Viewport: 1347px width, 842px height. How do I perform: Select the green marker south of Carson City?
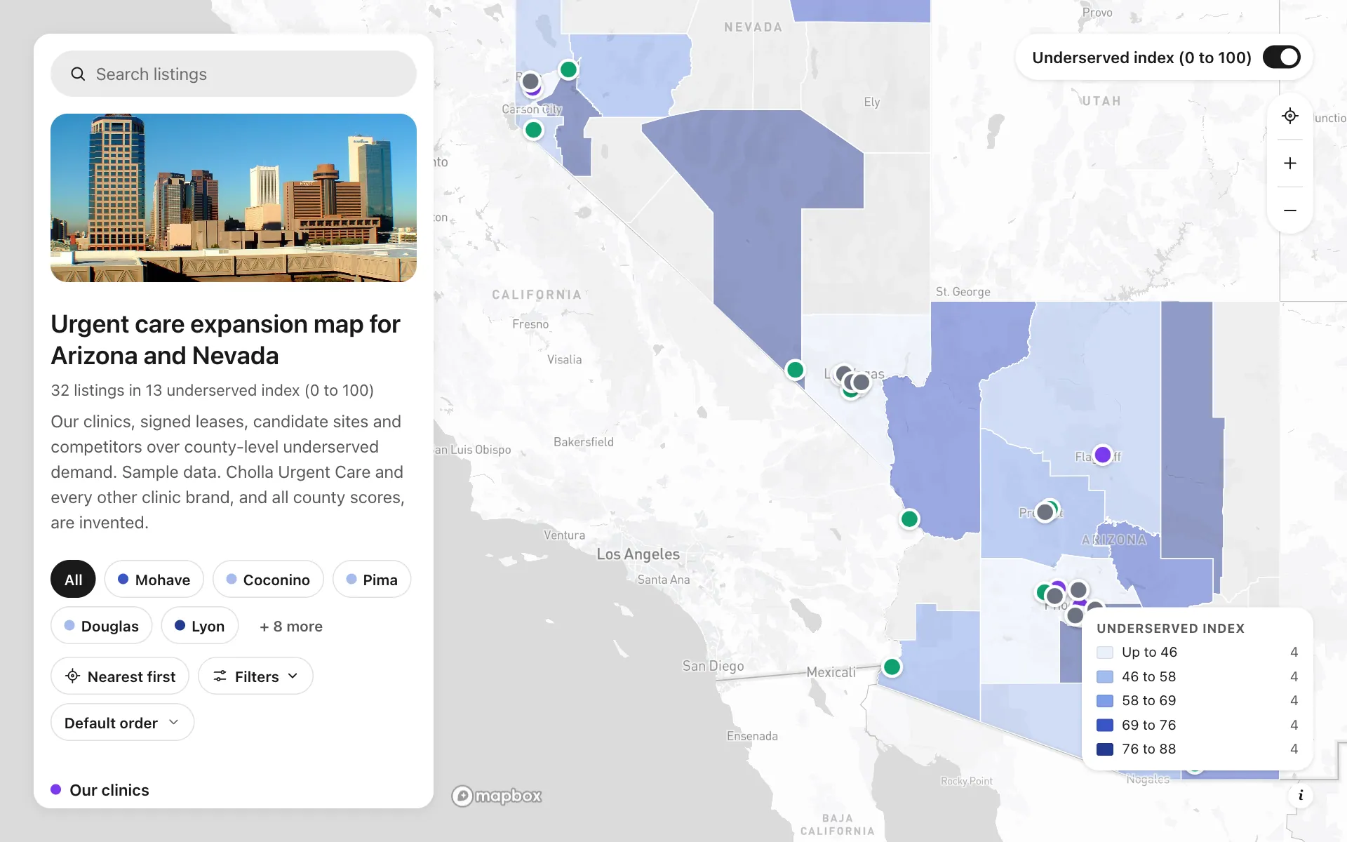533,130
